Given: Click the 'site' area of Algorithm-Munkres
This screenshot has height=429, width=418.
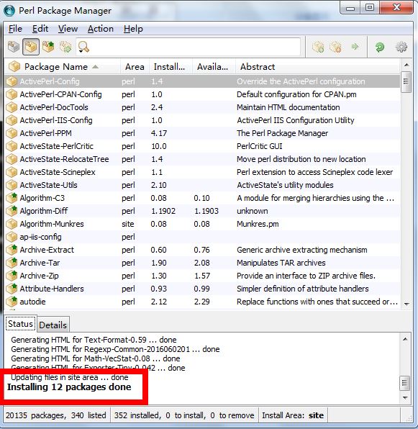Looking at the screenshot, I should [128, 224].
